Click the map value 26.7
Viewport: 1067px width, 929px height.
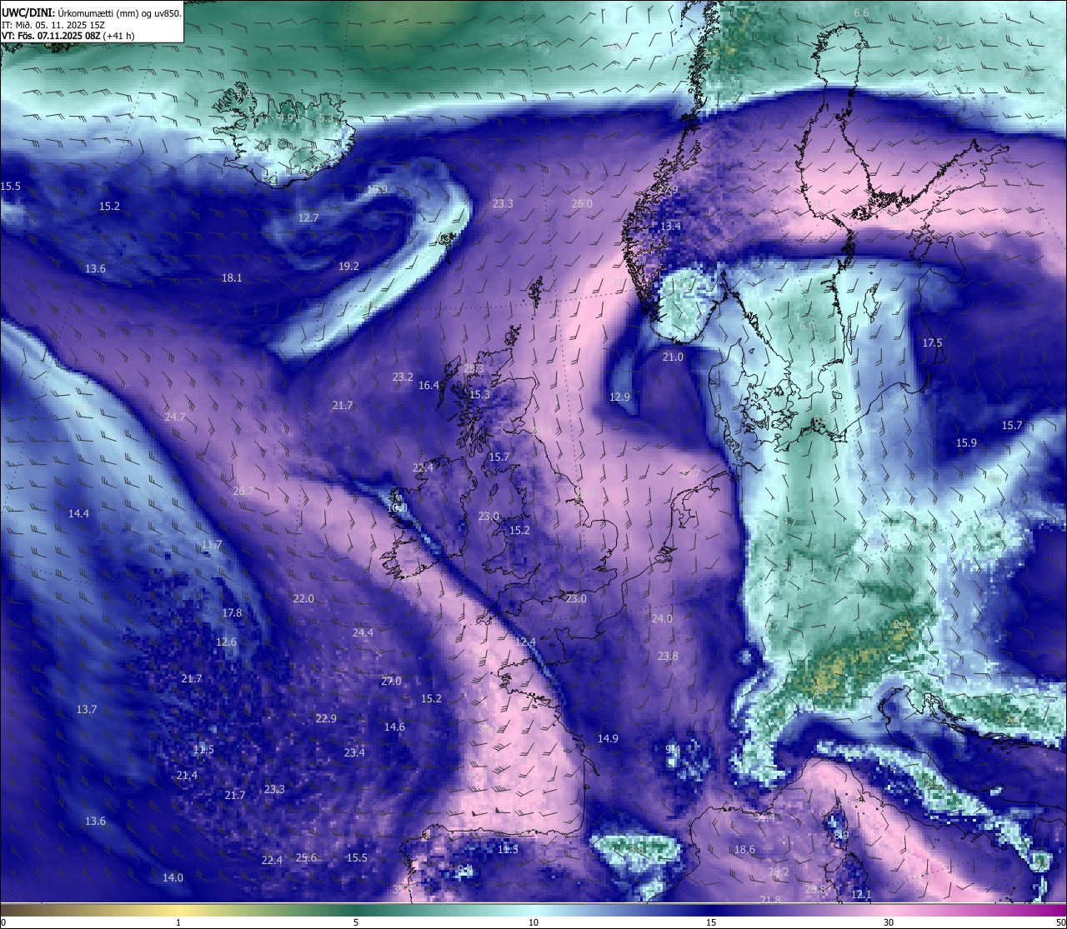pyautogui.click(x=243, y=491)
